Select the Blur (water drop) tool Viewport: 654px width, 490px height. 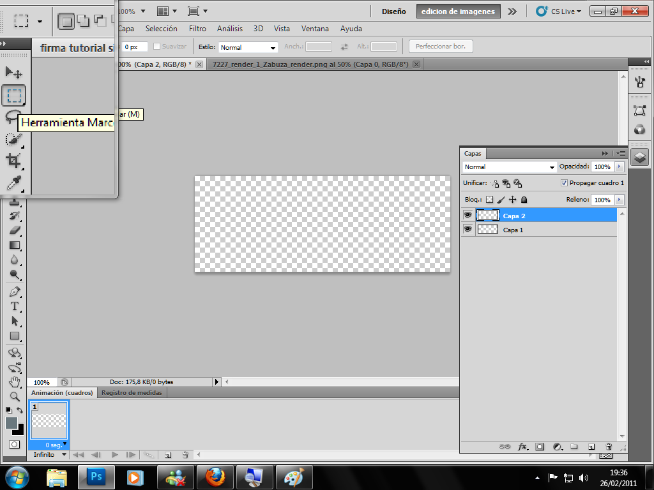(15, 260)
